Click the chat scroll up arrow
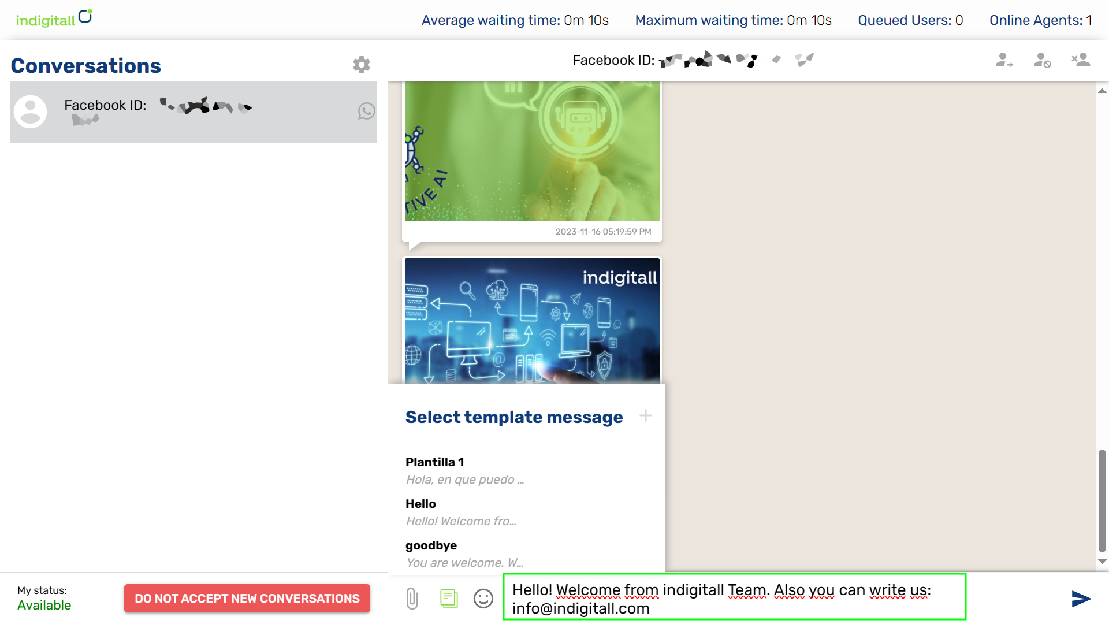The width and height of the screenshot is (1109, 624). 1102,91
